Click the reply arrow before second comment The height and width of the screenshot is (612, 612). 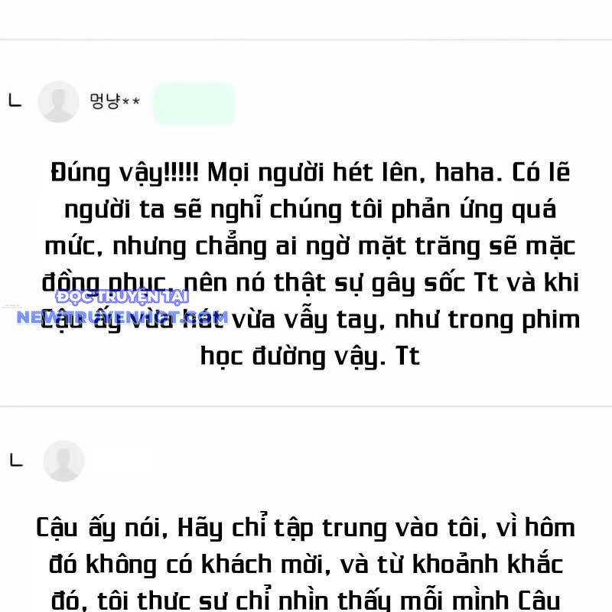[x=16, y=461]
